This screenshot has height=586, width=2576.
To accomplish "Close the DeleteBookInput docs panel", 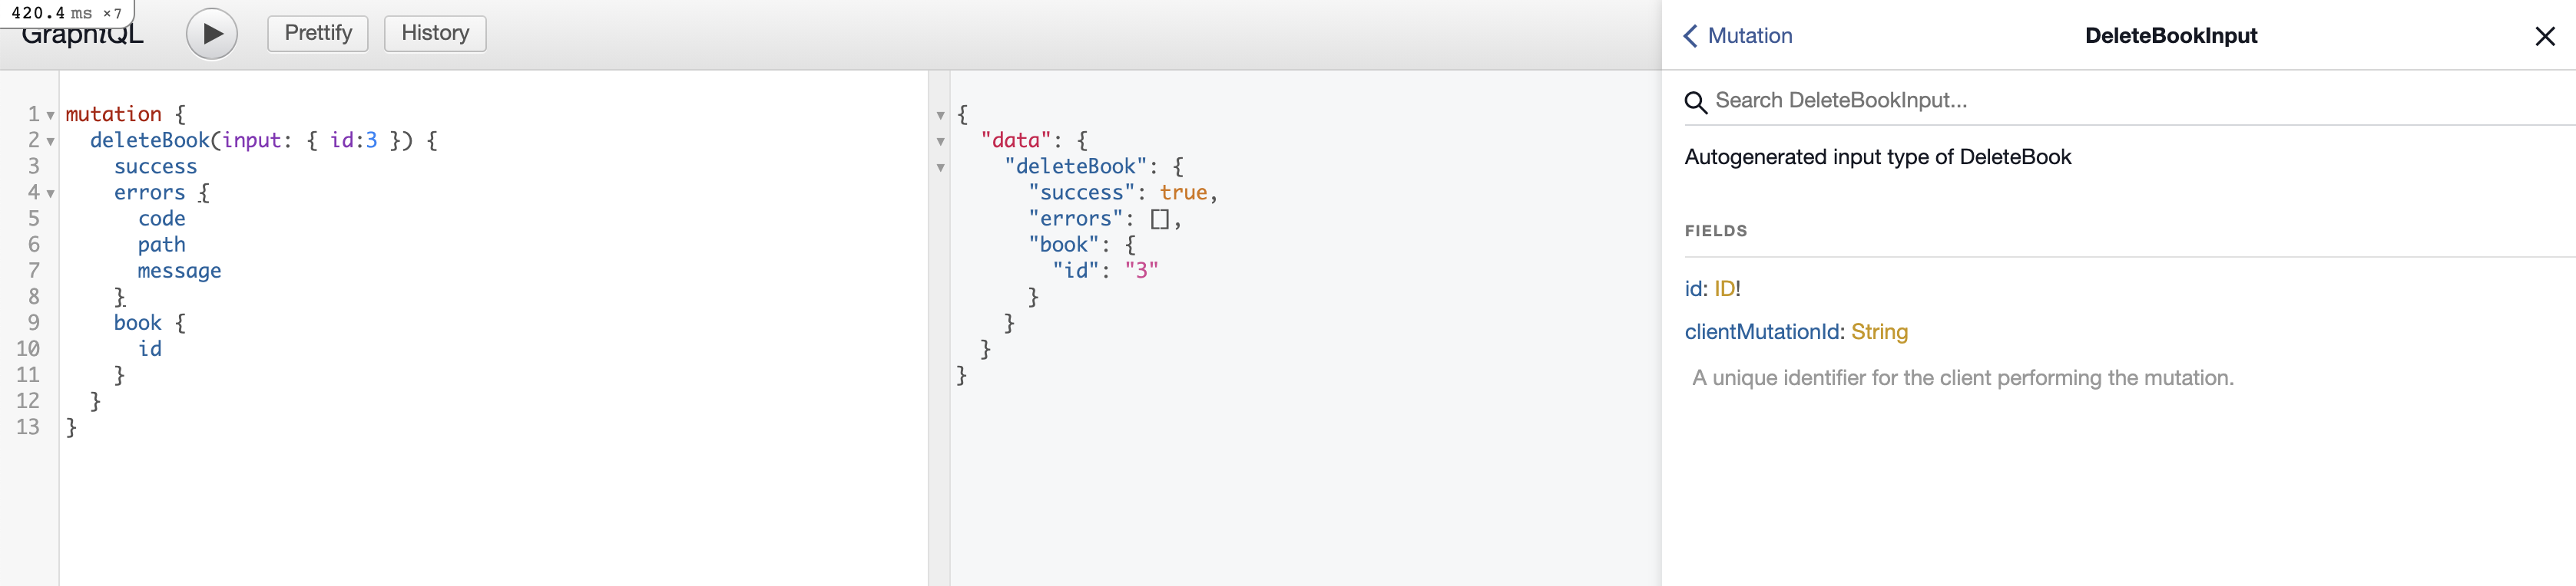I will point(2544,37).
